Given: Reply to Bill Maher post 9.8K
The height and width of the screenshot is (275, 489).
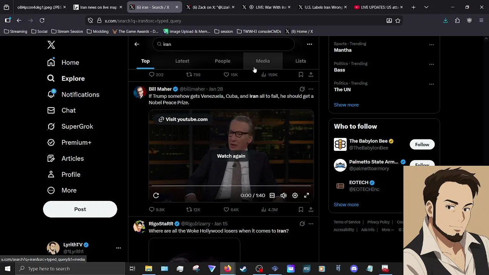Looking at the screenshot, I should point(157,210).
